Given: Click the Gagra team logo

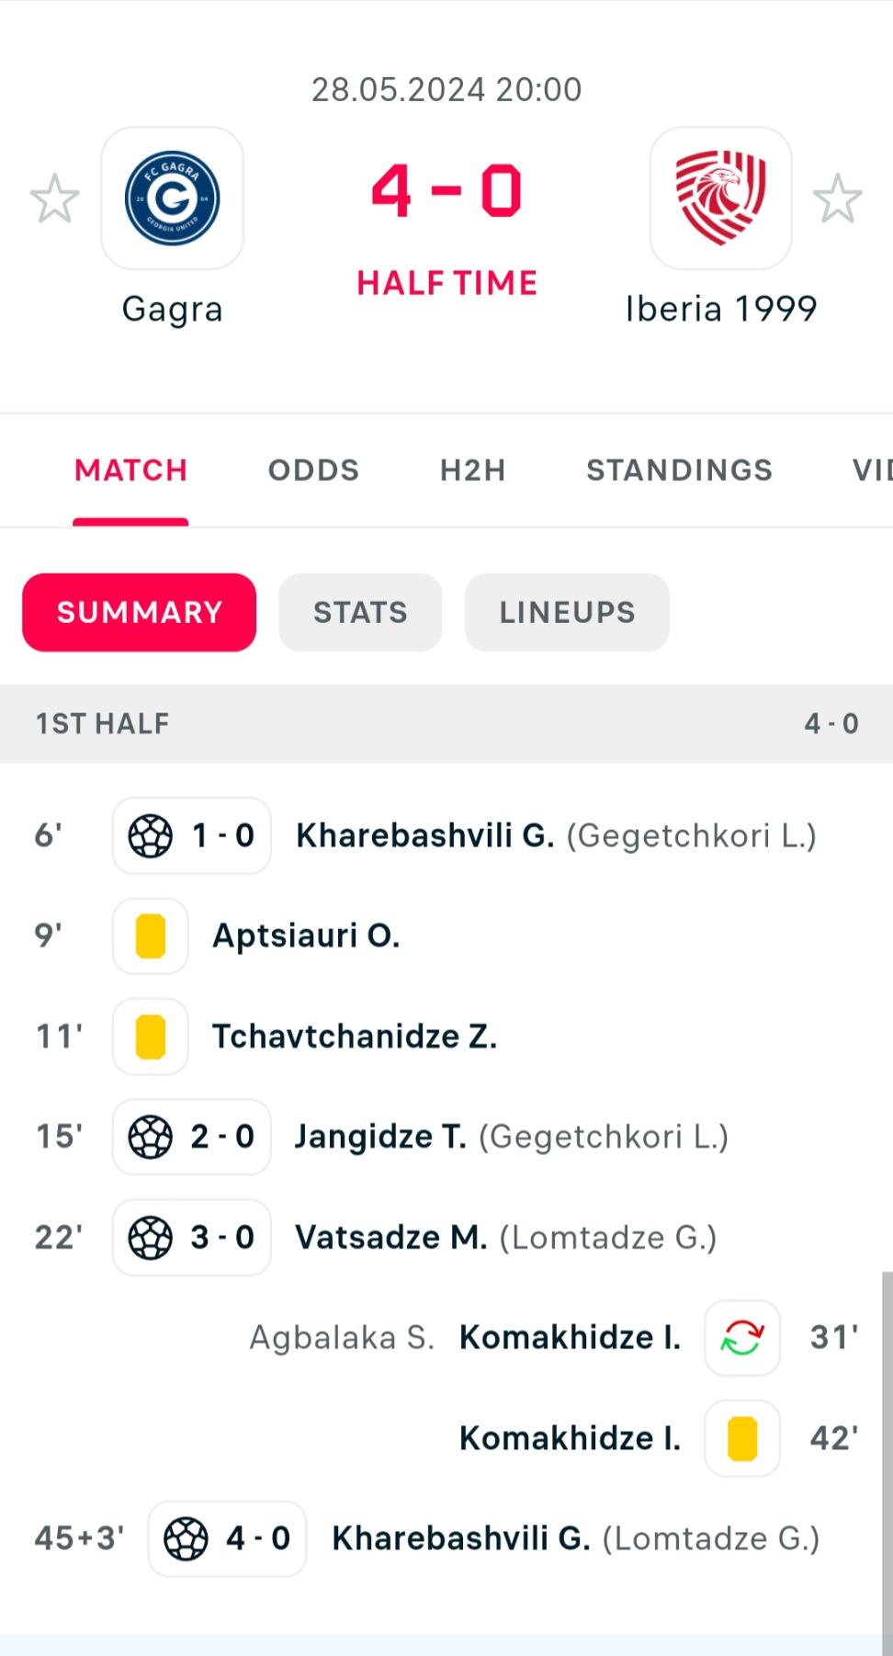Looking at the screenshot, I should (x=172, y=198).
